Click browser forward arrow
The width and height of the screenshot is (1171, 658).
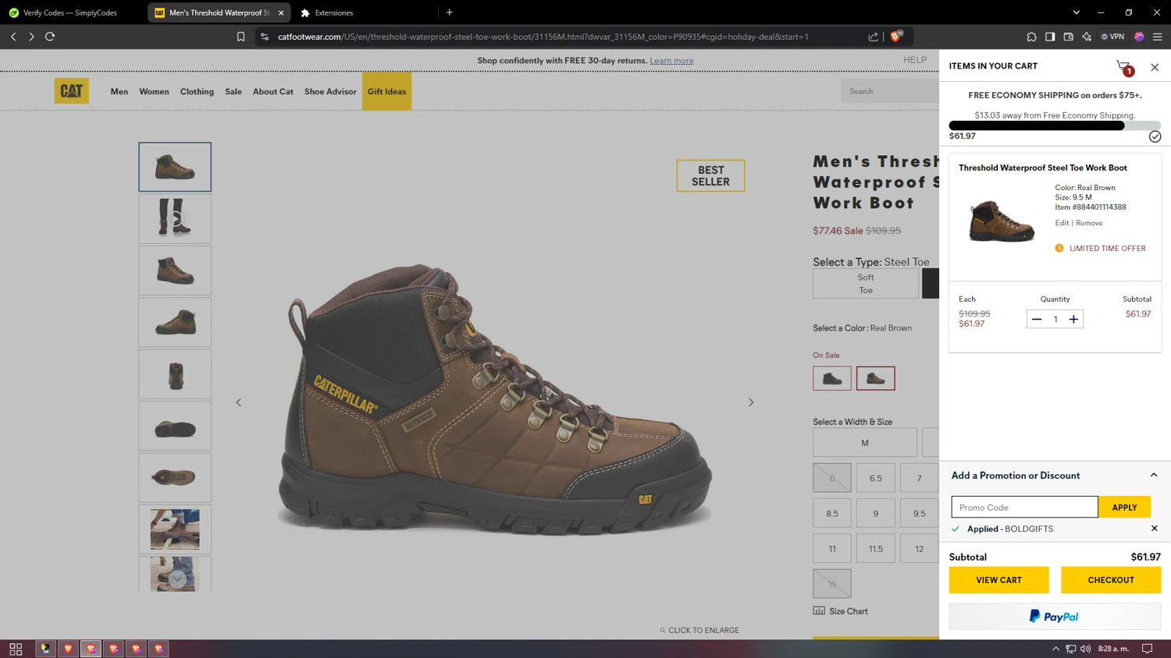tap(31, 37)
